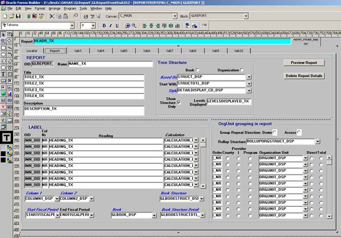
Task: Select the Radio Button tool
Action: [x=3, y=87]
